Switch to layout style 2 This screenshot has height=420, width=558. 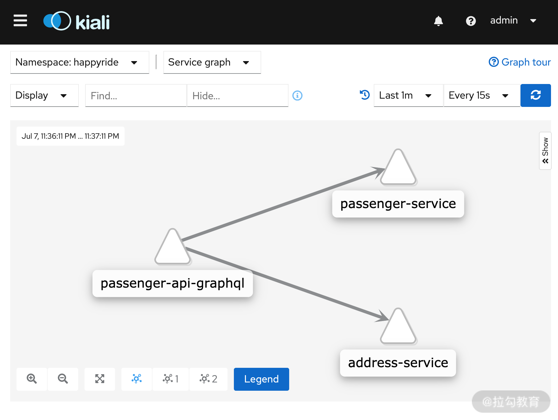pos(208,379)
